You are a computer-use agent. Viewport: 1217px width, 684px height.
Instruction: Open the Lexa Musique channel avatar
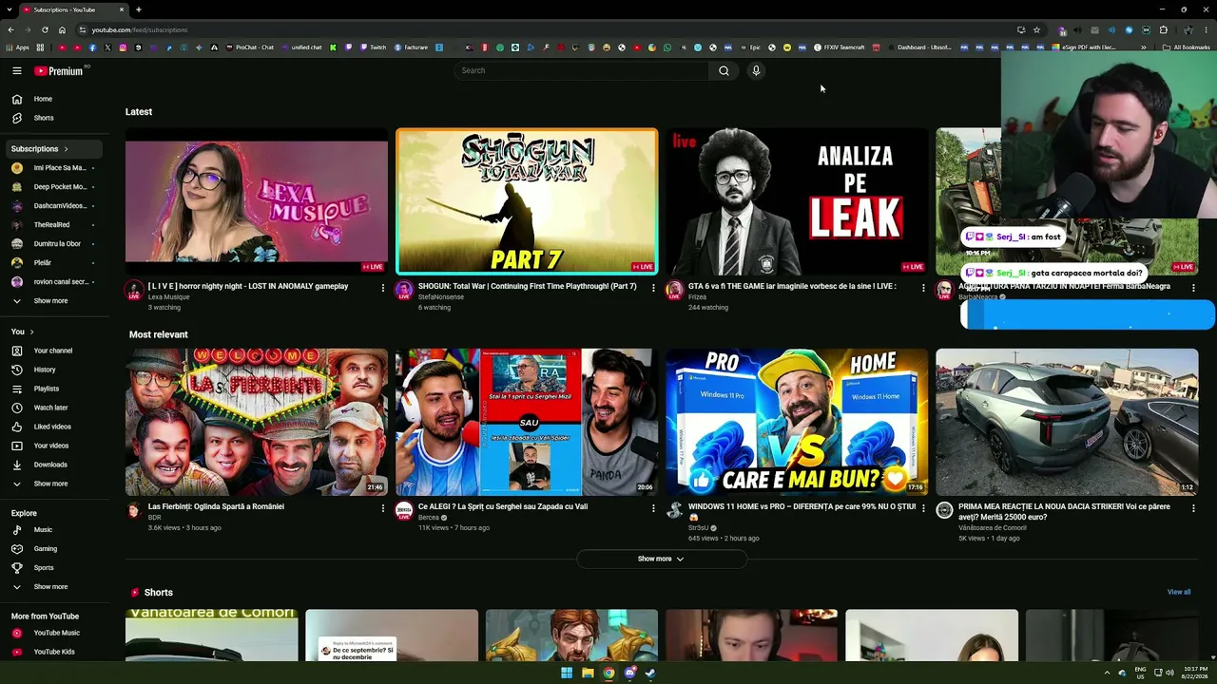pyautogui.click(x=134, y=290)
